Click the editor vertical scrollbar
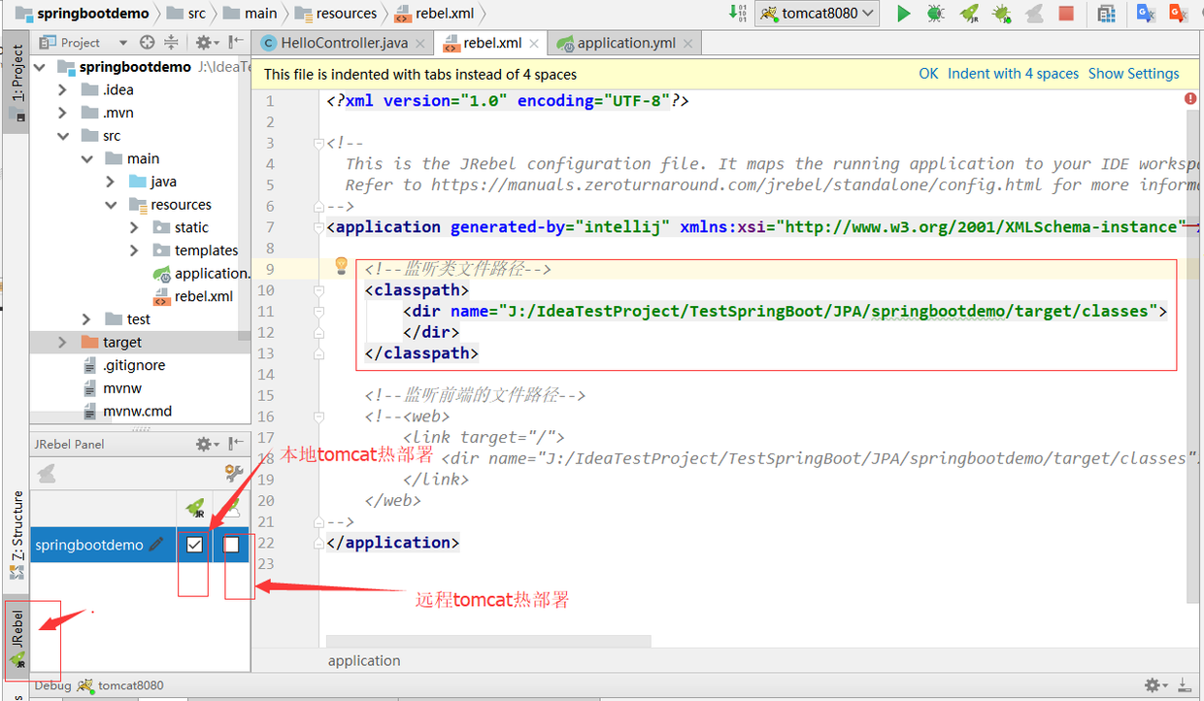 click(x=1192, y=354)
